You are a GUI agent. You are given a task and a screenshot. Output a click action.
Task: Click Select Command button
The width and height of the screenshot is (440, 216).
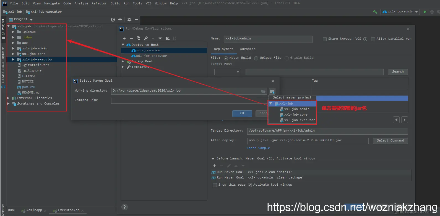click(x=390, y=141)
